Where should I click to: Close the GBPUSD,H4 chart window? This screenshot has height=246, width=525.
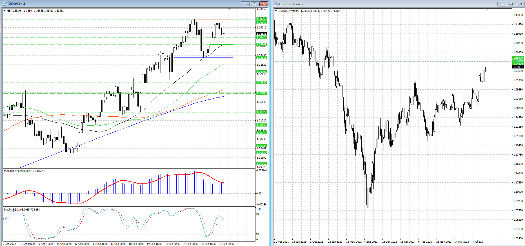(264, 4)
